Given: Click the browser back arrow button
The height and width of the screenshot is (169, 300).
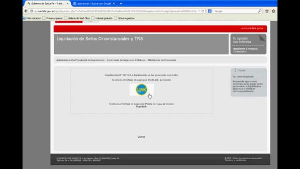Looking at the screenshot, I should click(26, 11).
